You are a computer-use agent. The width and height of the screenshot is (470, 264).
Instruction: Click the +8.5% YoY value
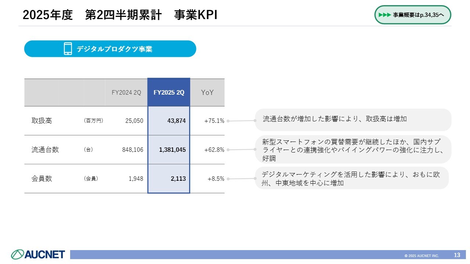coord(216,179)
